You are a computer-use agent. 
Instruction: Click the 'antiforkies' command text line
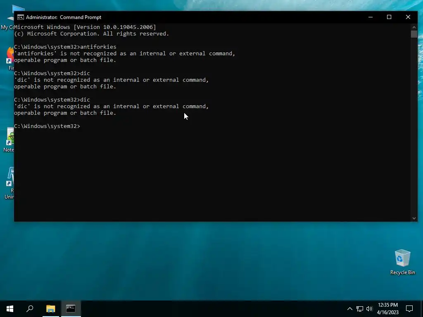click(x=65, y=47)
